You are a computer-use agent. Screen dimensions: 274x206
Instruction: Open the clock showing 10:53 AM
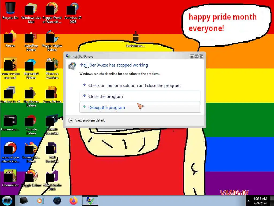[x=260, y=201]
